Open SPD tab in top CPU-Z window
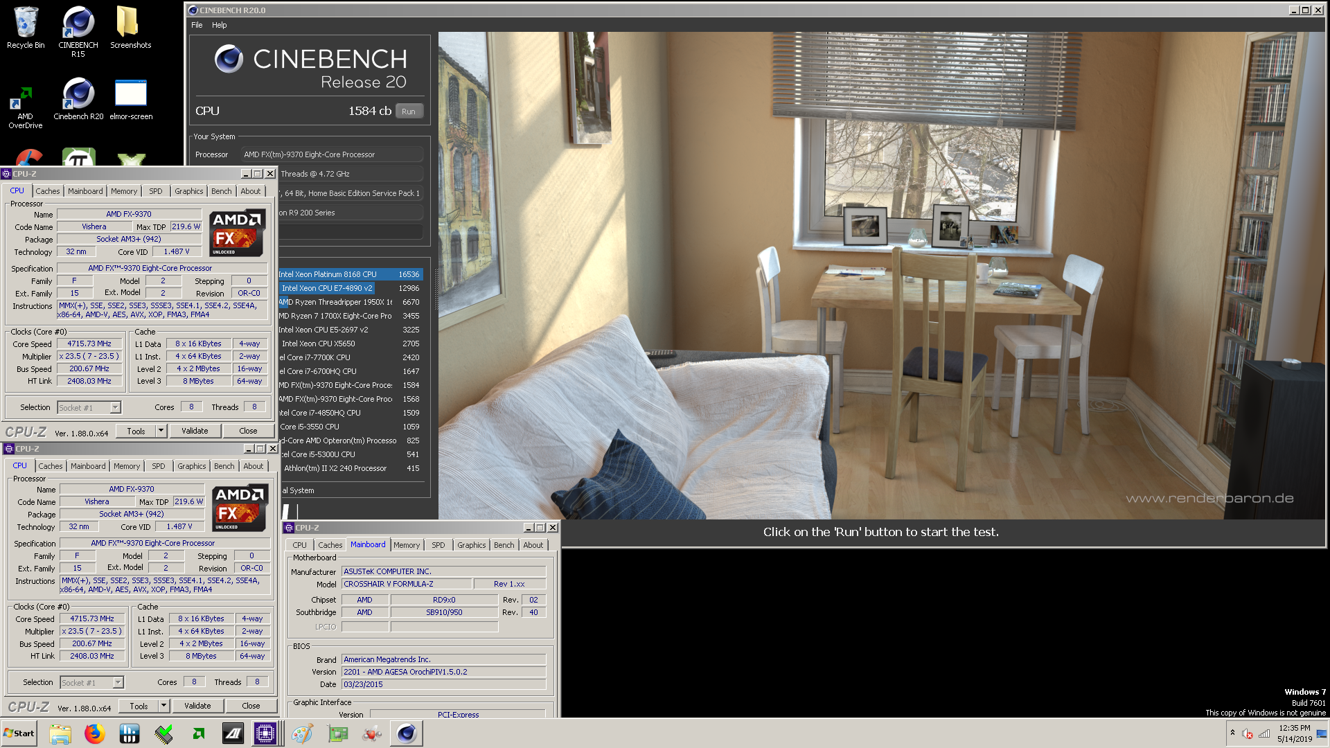Image resolution: width=1330 pixels, height=748 pixels. (156, 191)
